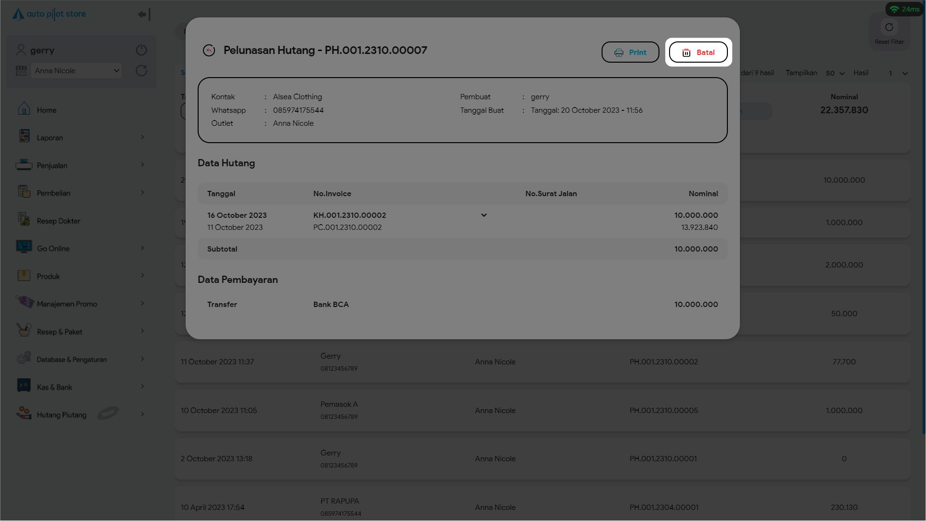Click the Batal trash button
This screenshot has width=926, height=521.
pos(698,53)
